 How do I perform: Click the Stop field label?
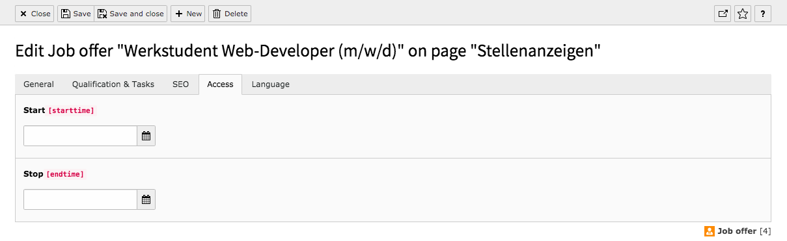pyautogui.click(x=33, y=174)
